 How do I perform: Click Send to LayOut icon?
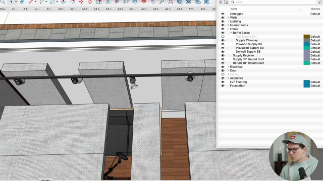tap(198, 2)
